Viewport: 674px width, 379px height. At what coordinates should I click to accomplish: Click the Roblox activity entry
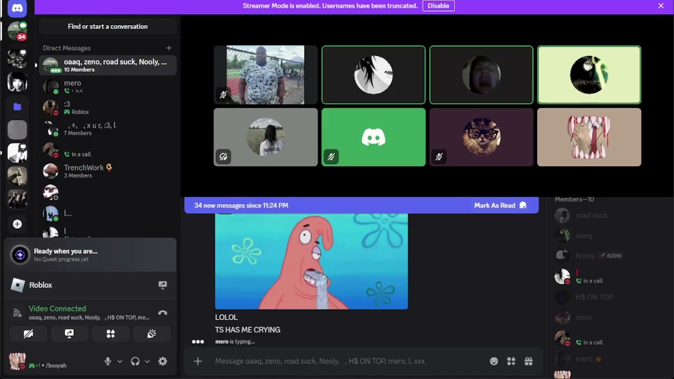tap(90, 285)
